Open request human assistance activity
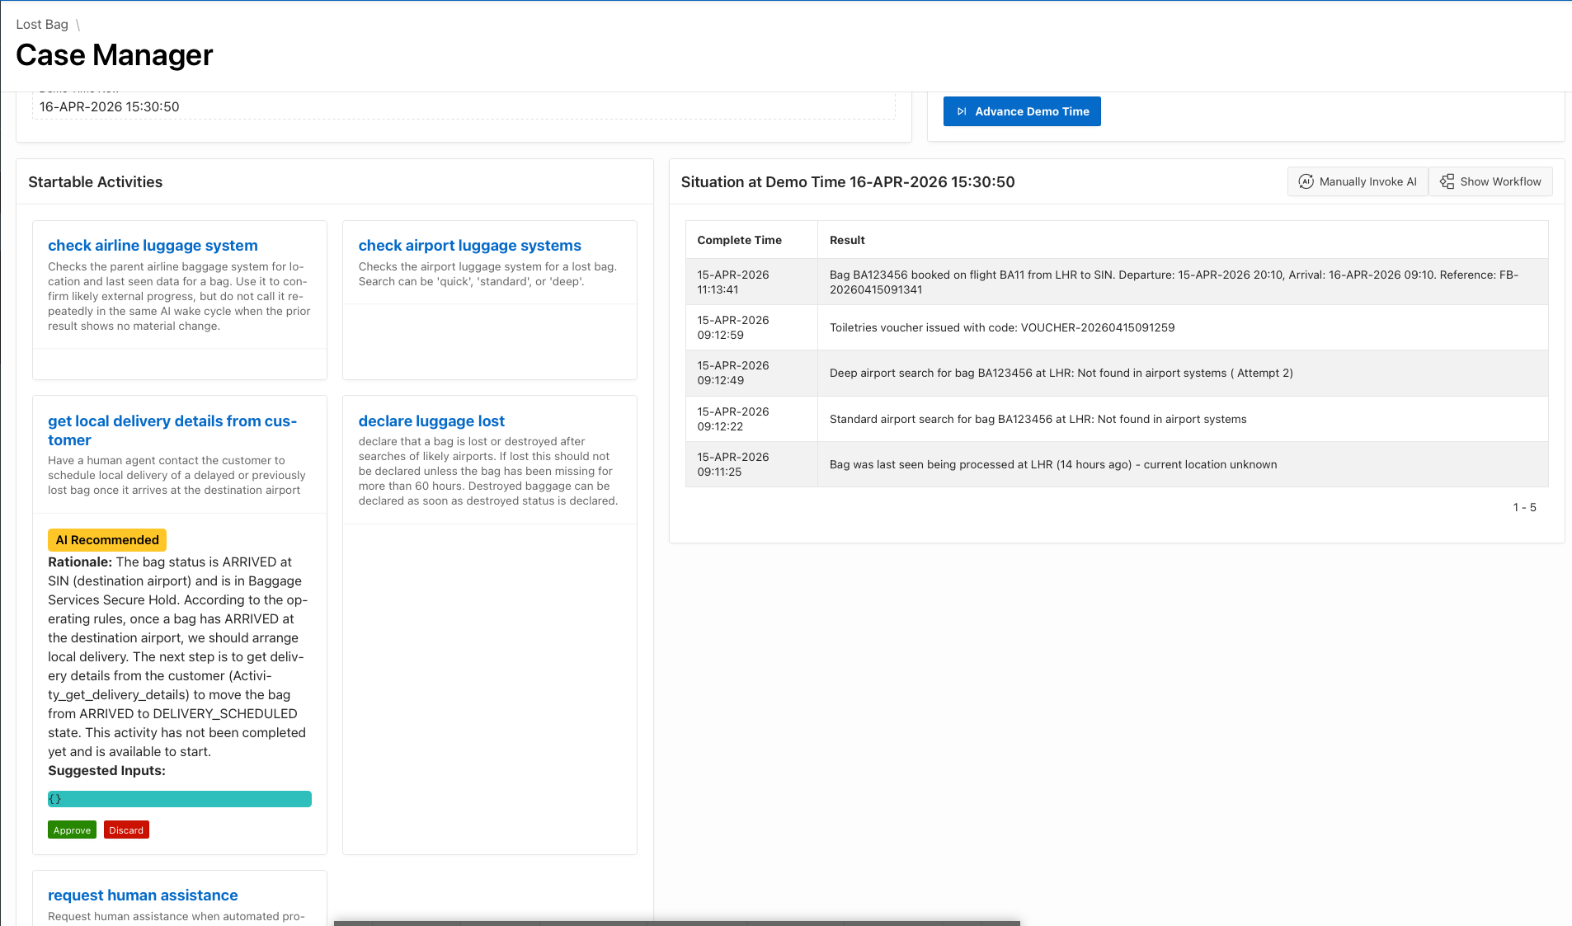The image size is (1572, 926). point(143,895)
